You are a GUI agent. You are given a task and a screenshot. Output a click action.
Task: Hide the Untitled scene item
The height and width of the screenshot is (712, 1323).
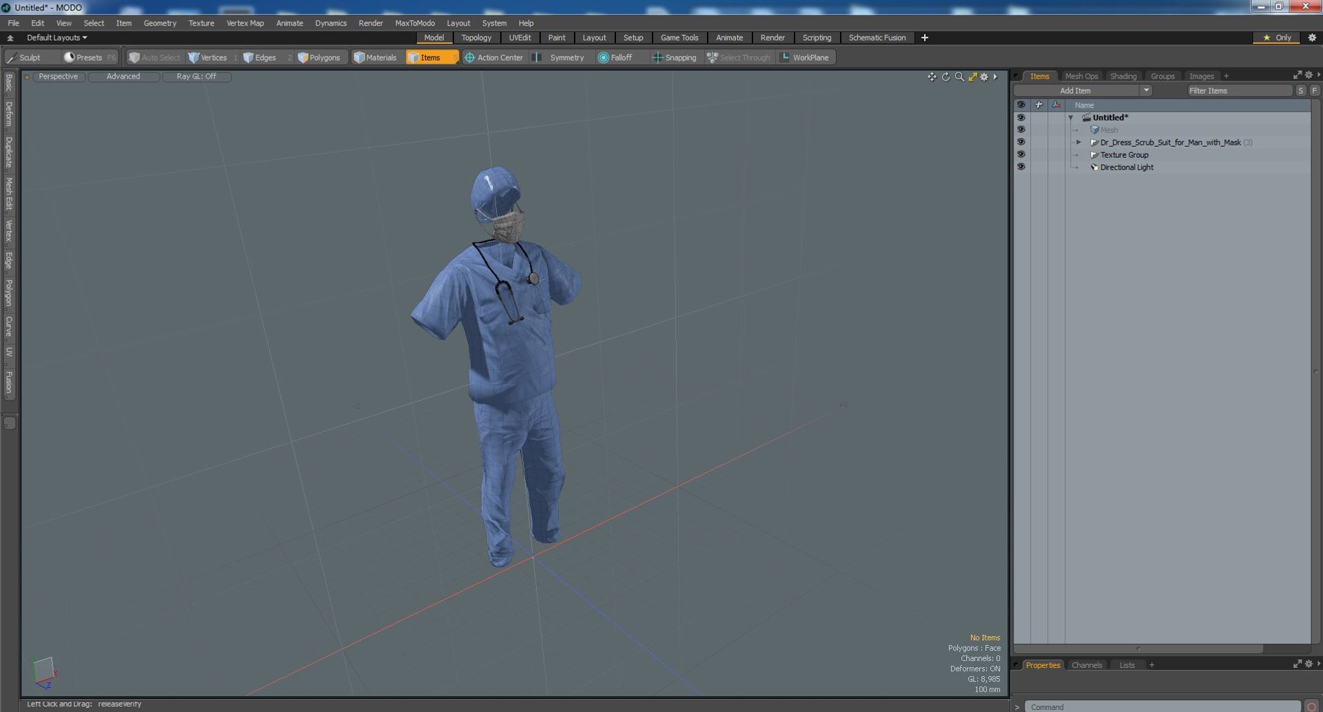pos(1021,117)
